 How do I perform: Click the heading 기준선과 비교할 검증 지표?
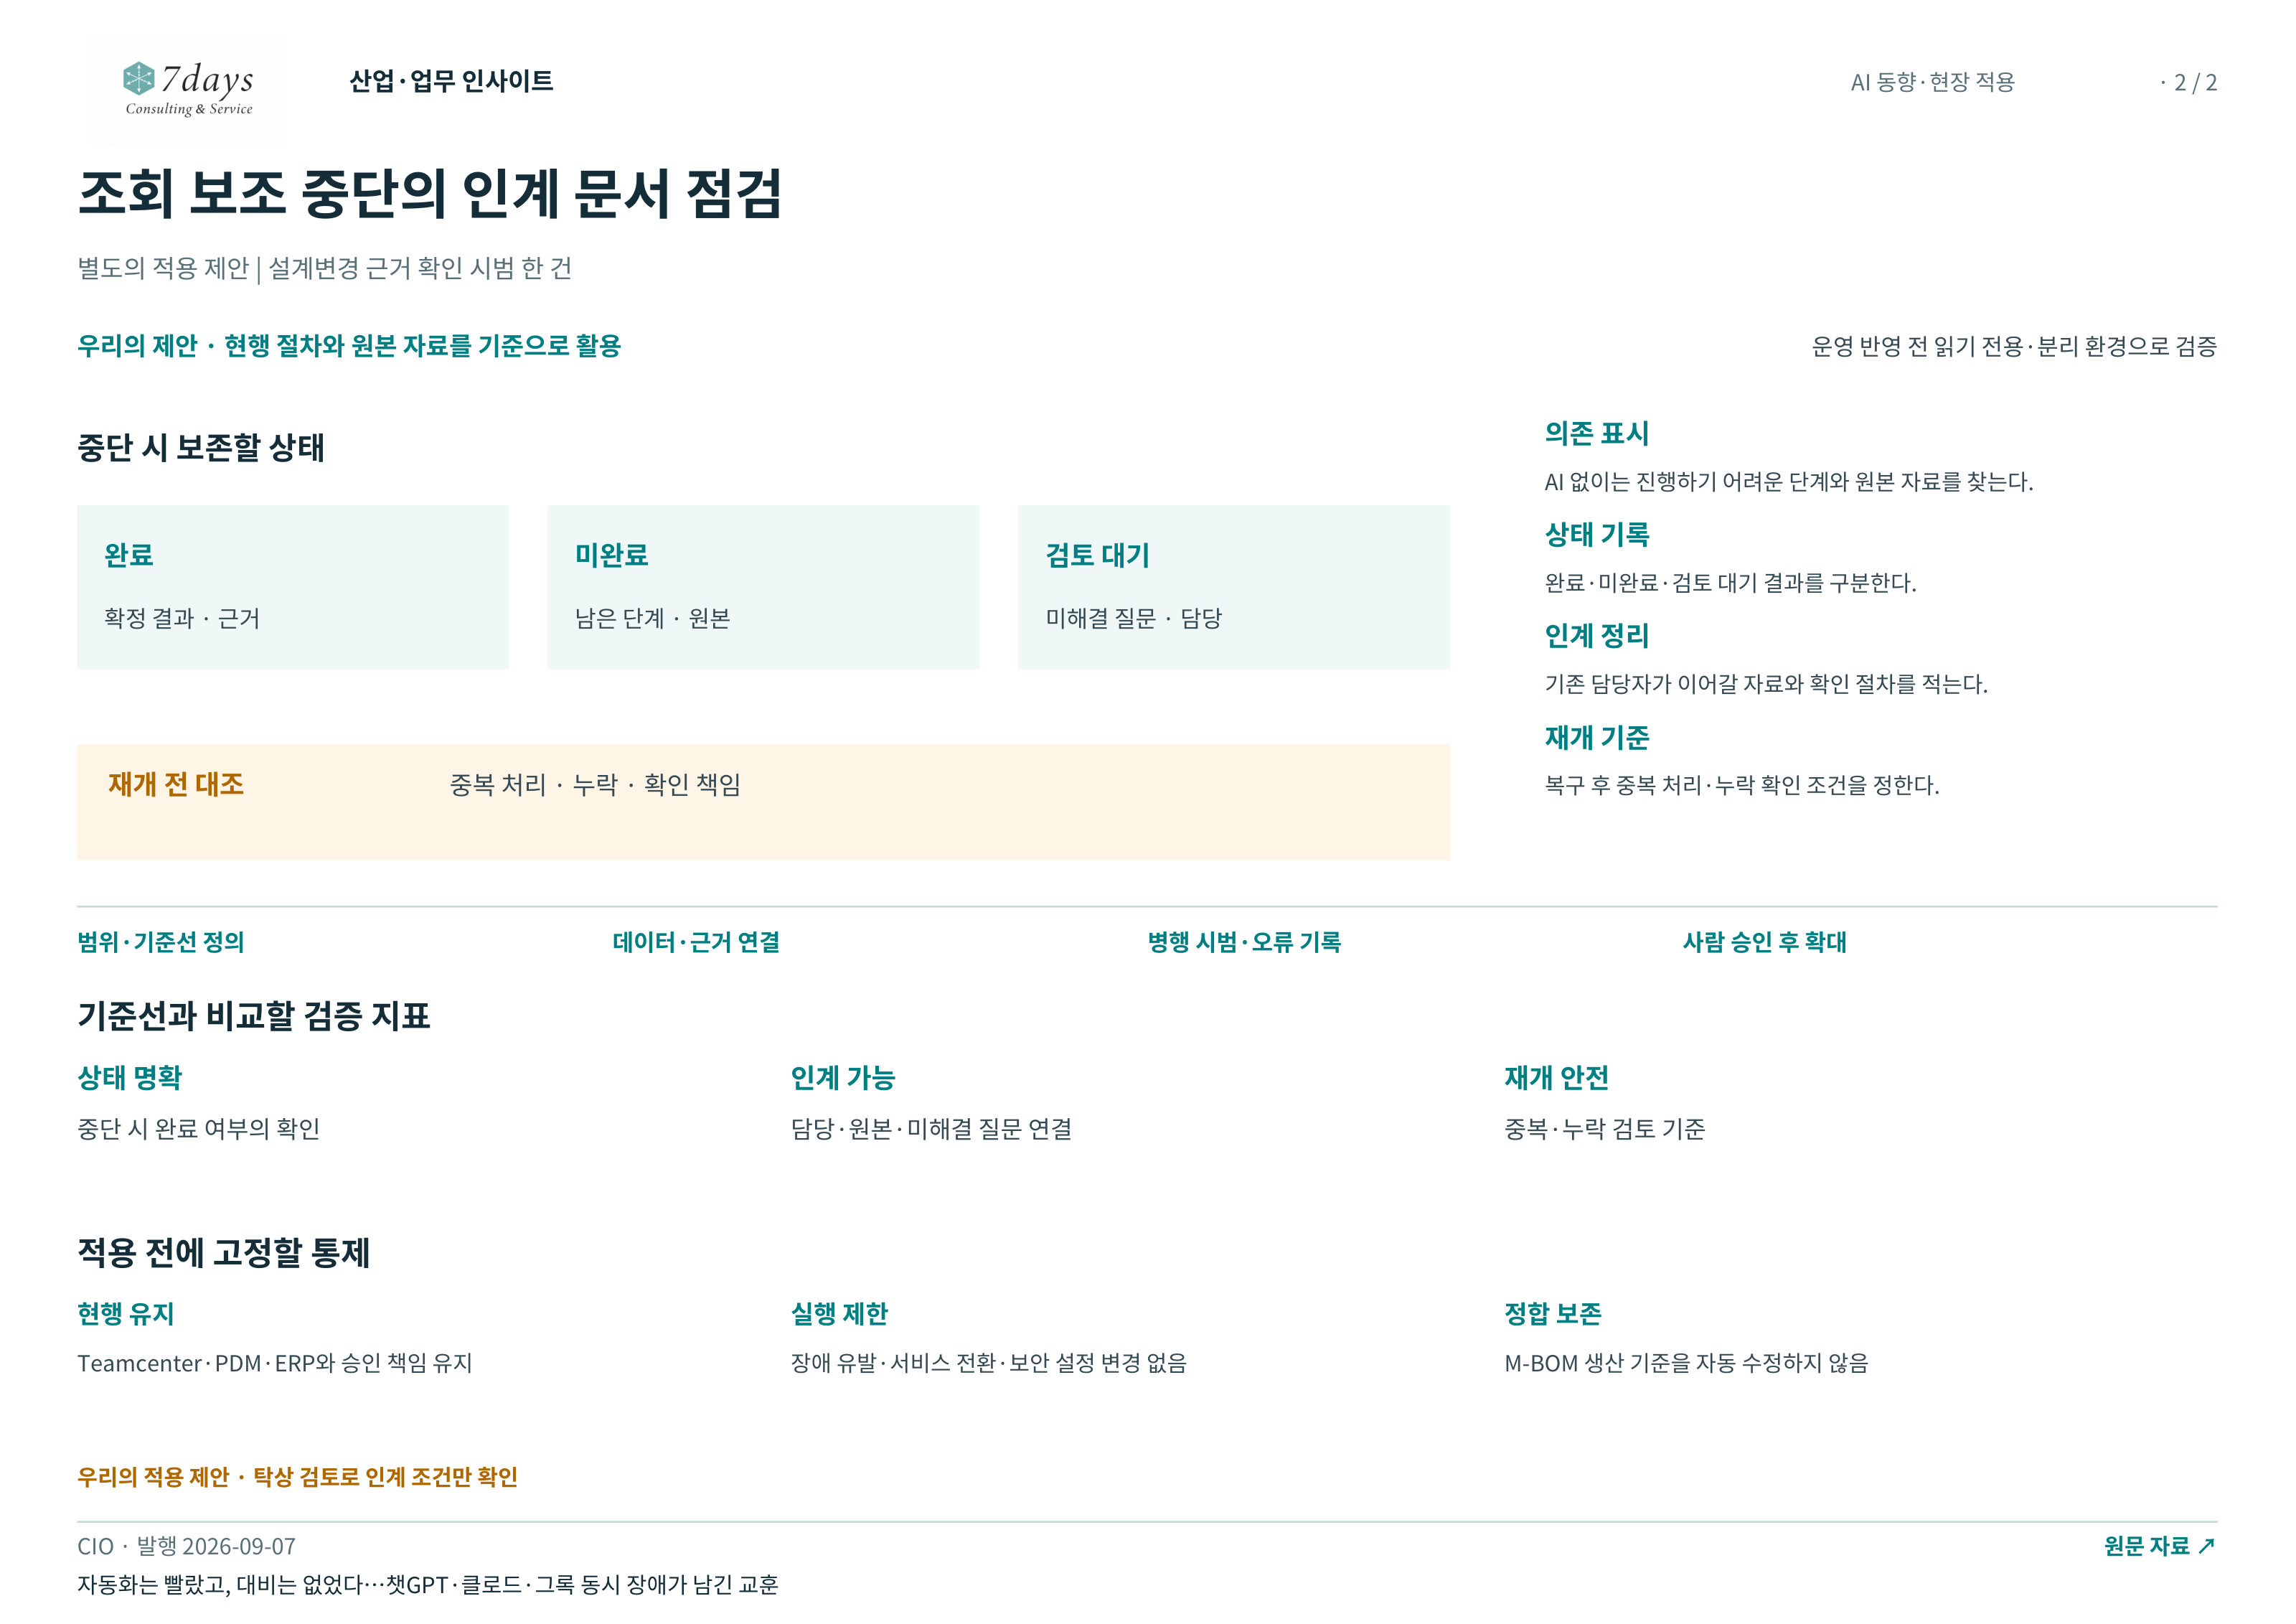pos(254,1016)
